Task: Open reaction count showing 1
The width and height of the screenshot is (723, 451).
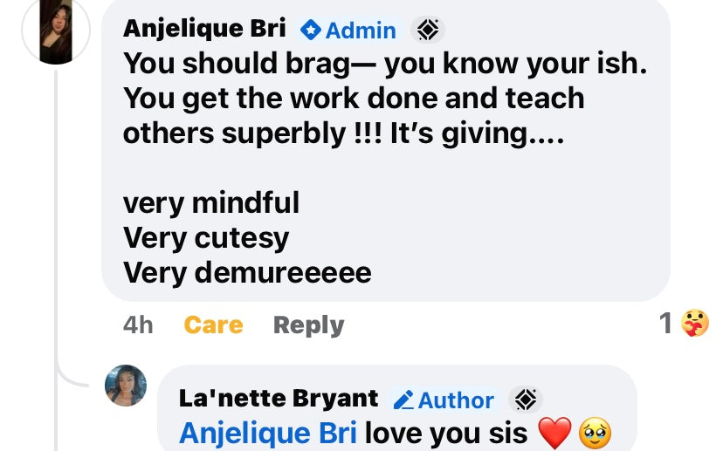Action: click(665, 323)
